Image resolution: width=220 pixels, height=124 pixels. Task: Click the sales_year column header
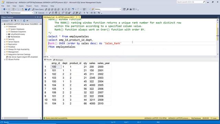click(x=103, y=63)
